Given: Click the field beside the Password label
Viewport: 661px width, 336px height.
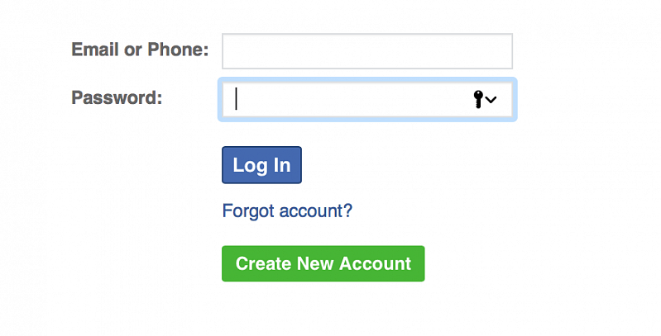Looking at the screenshot, I should 347,100.
